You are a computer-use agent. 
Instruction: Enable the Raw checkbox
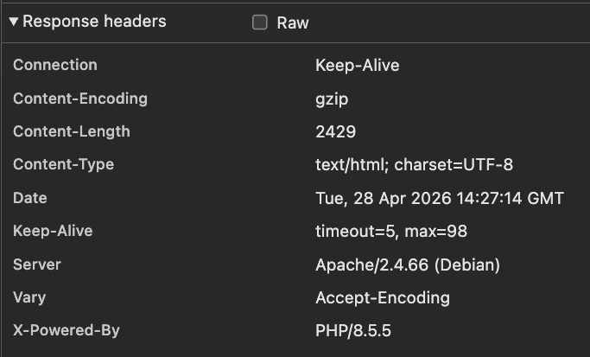coord(259,23)
